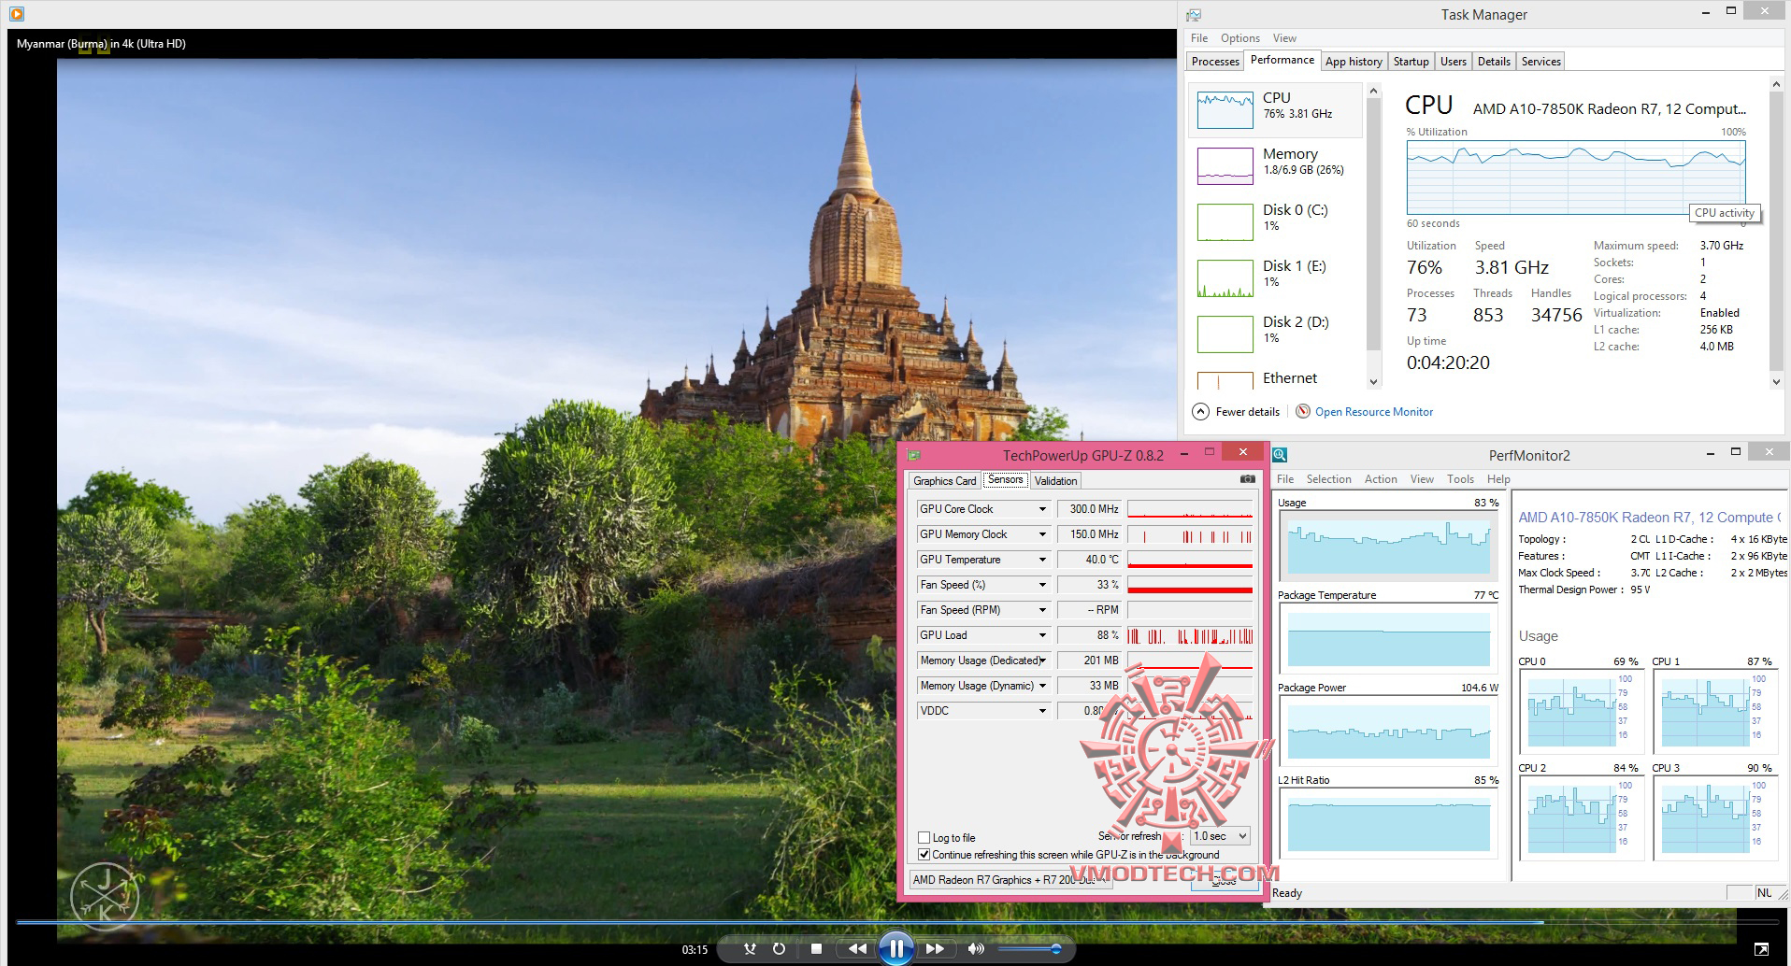Image resolution: width=1791 pixels, height=966 pixels.
Task: Open the PerfMonitor2 File menu
Action: click(1285, 479)
